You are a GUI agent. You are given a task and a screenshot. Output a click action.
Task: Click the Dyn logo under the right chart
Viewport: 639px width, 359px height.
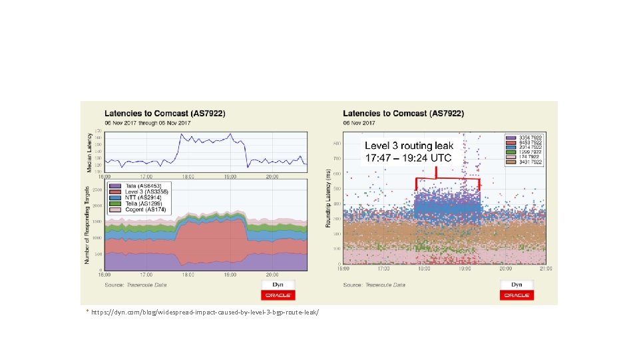click(x=517, y=285)
